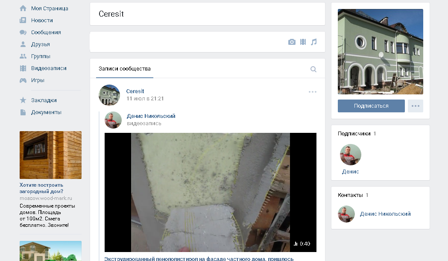448x261 pixels.
Task: Click Денис Никольский avatar in the post
Action: (x=113, y=120)
